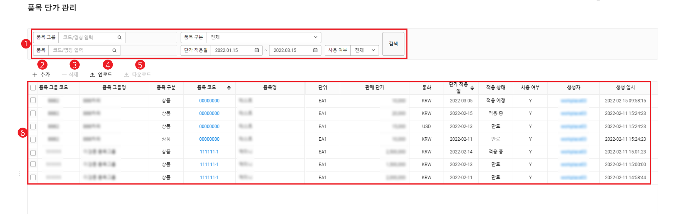Sort by 품목 코드 column arrows
The height and width of the screenshot is (214, 684).
[x=229, y=88]
